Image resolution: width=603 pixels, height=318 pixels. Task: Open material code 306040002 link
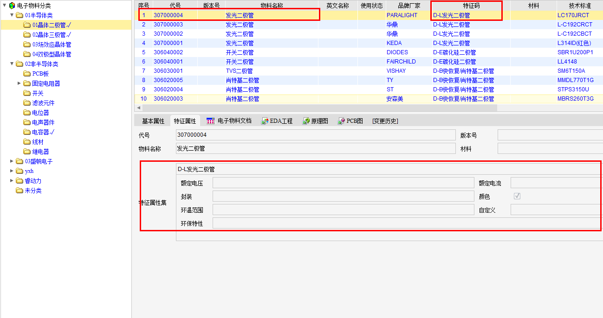pos(168,52)
